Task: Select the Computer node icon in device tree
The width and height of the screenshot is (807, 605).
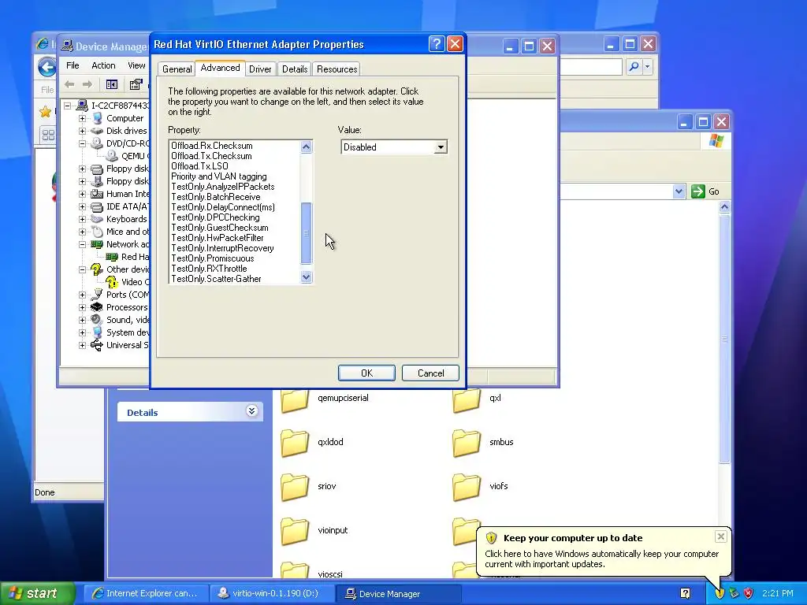Action: [97, 118]
